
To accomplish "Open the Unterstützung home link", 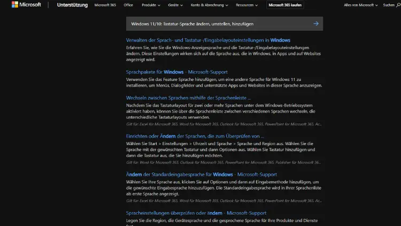I will tap(72, 5).
